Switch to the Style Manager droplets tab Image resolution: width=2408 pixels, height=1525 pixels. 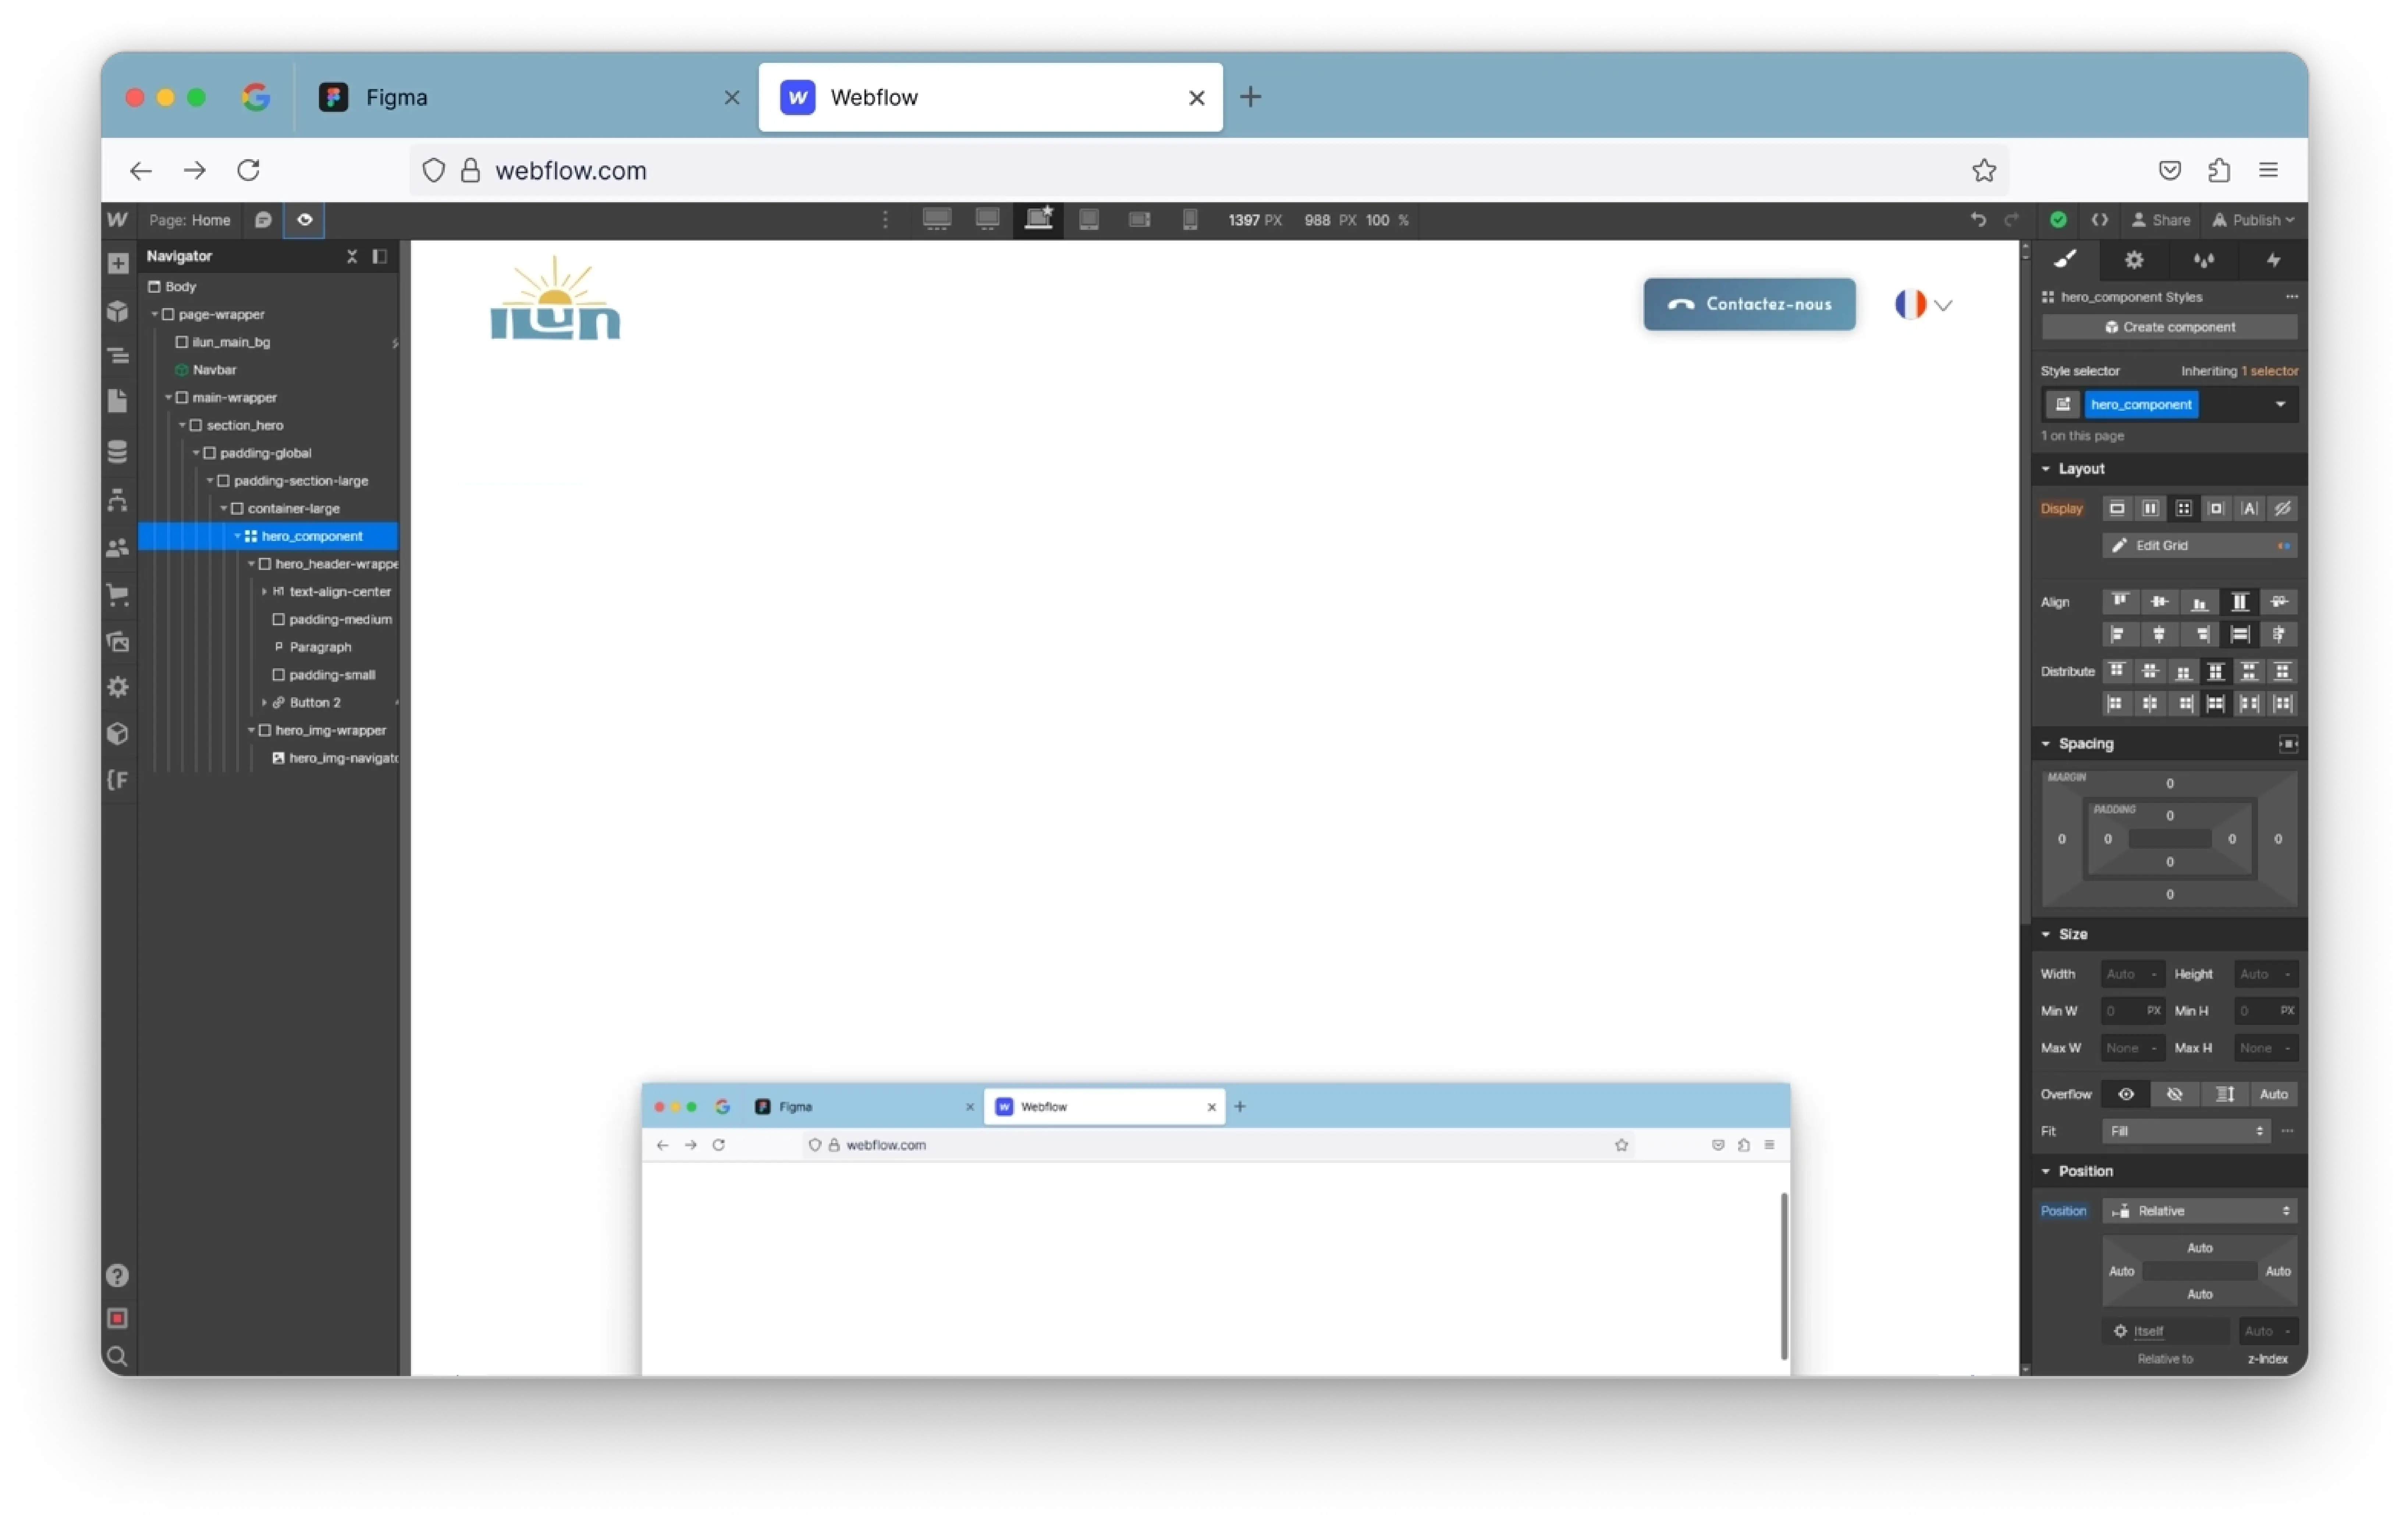2204,260
